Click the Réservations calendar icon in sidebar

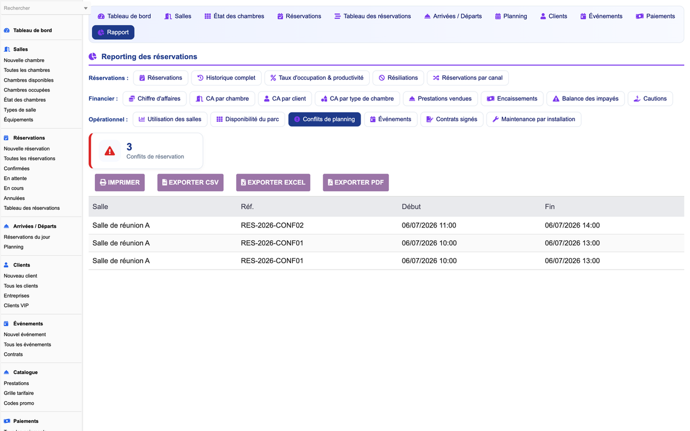coord(7,138)
